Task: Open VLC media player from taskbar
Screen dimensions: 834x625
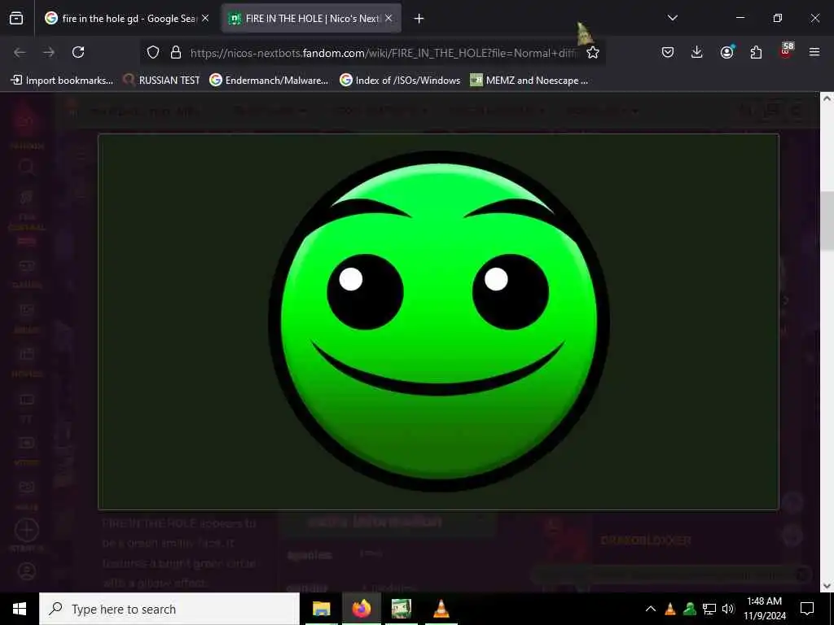Action: [441, 609]
